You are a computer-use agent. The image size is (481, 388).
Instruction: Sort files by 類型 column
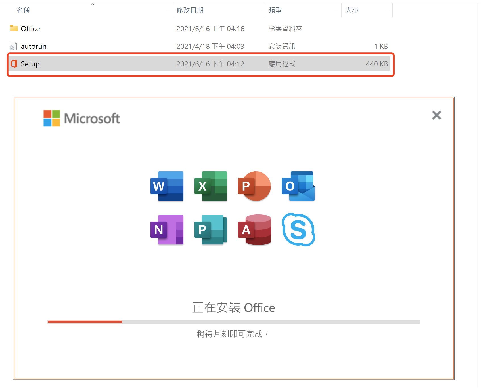click(x=275, y=10)
